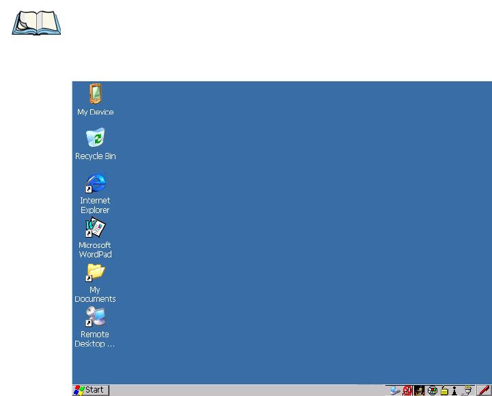Click the red stylus input panel button
The width and height of the screenshot is (492, 396).
point(484,391)
